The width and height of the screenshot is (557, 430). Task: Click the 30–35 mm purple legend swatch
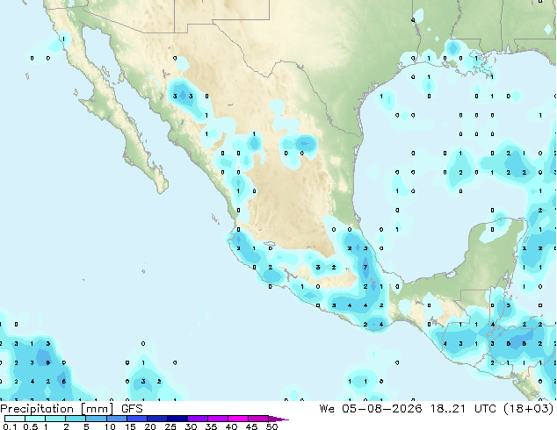[x=198, y=419]
